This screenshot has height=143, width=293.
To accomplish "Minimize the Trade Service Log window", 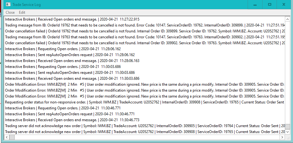I will pyautogui.click(x=255, y=5).
